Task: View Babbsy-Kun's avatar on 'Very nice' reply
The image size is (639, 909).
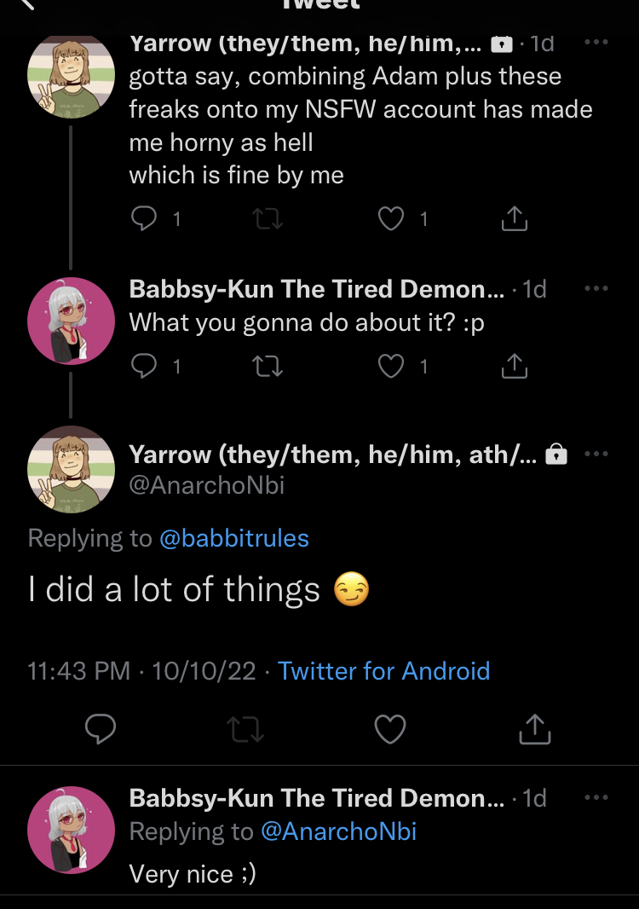Action: tap(72, 830)
